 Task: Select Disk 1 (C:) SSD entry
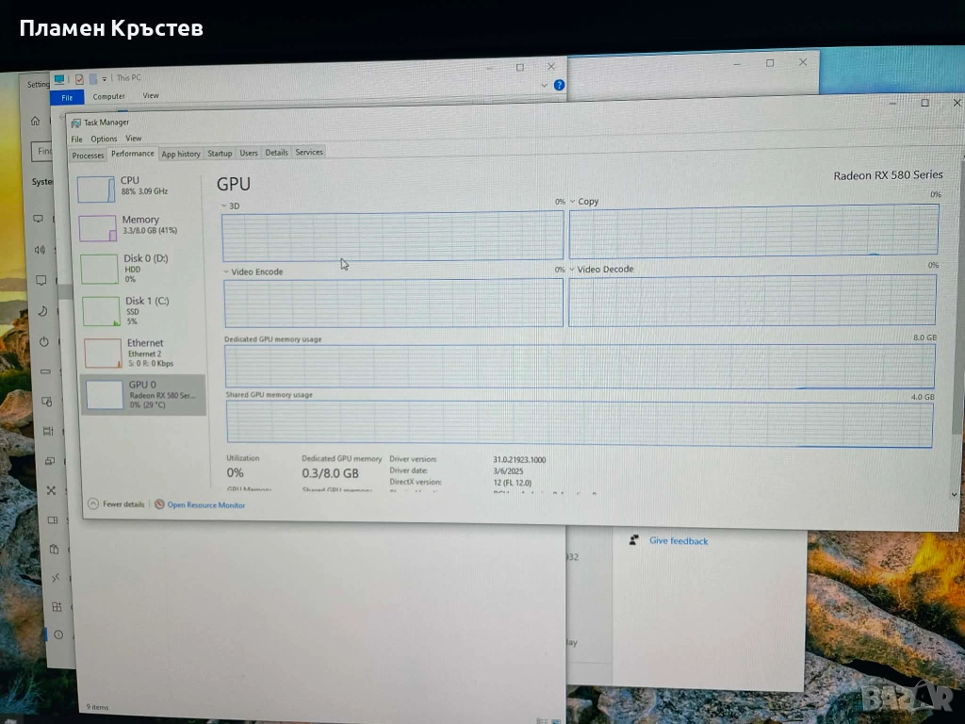pos(101,310)
